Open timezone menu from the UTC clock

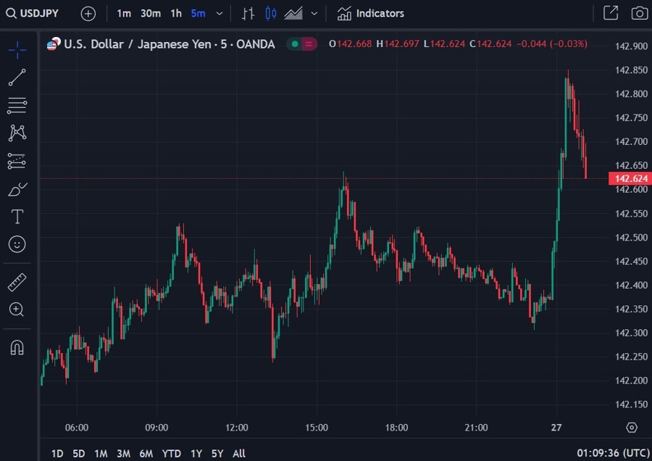pos(614,453)
